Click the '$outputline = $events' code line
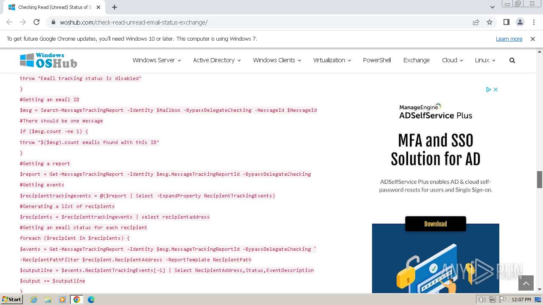The width and height of the screenshot is (543, 305). click(167, 270)
